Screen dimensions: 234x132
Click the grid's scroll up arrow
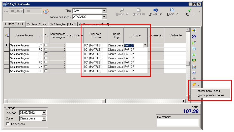[x=188, y=30]
